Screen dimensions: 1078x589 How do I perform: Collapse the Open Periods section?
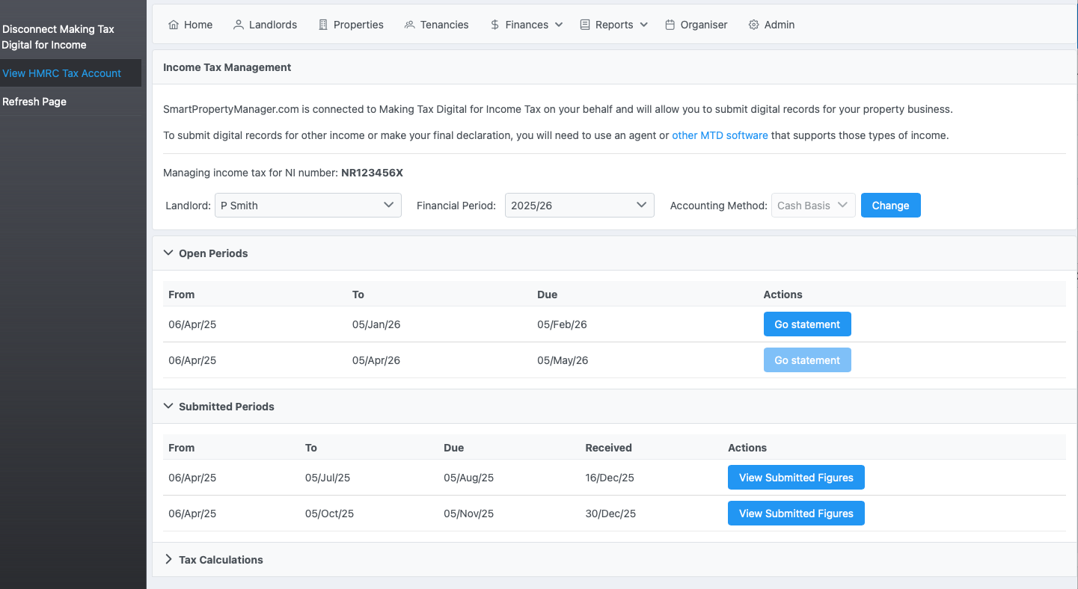[168, 253]
